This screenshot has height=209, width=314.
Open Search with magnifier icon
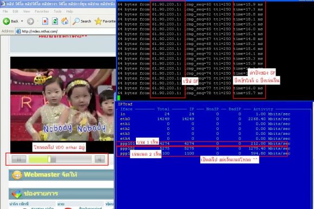(76, 21)
